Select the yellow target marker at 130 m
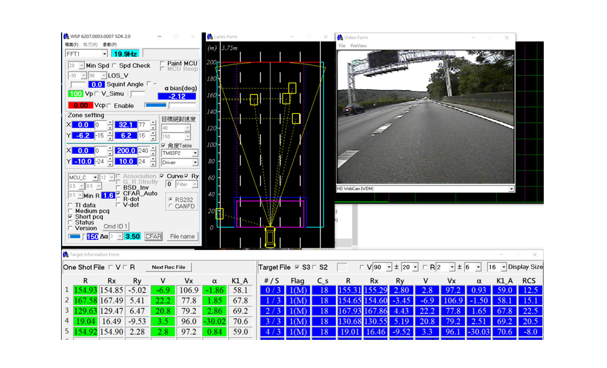Screen dimensions: 607x368 (296, 119)
